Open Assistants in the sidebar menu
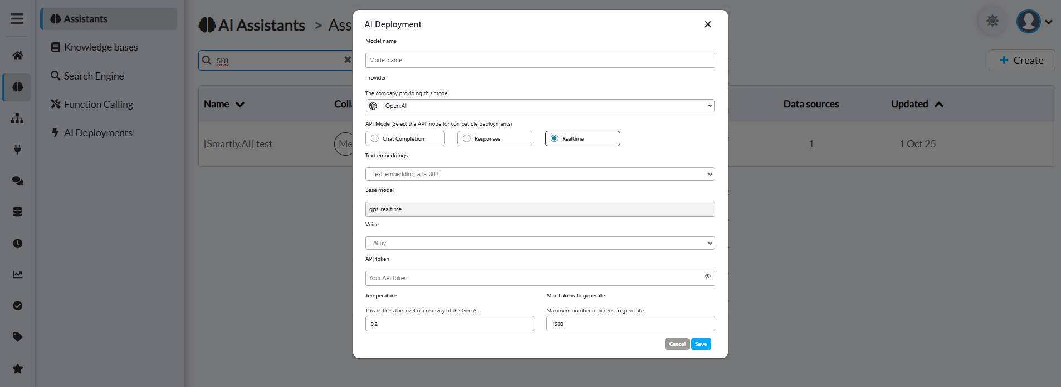Viewport: 1061px width, 387px height. point(109,19)
